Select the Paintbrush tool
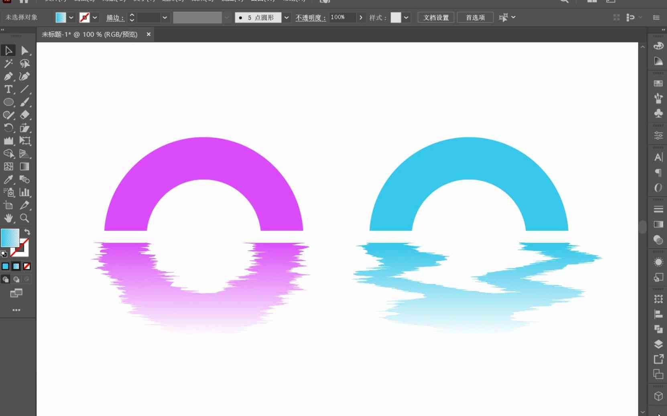Image resolution: width=667 pixels, height=416 pixels. point(25,102)
